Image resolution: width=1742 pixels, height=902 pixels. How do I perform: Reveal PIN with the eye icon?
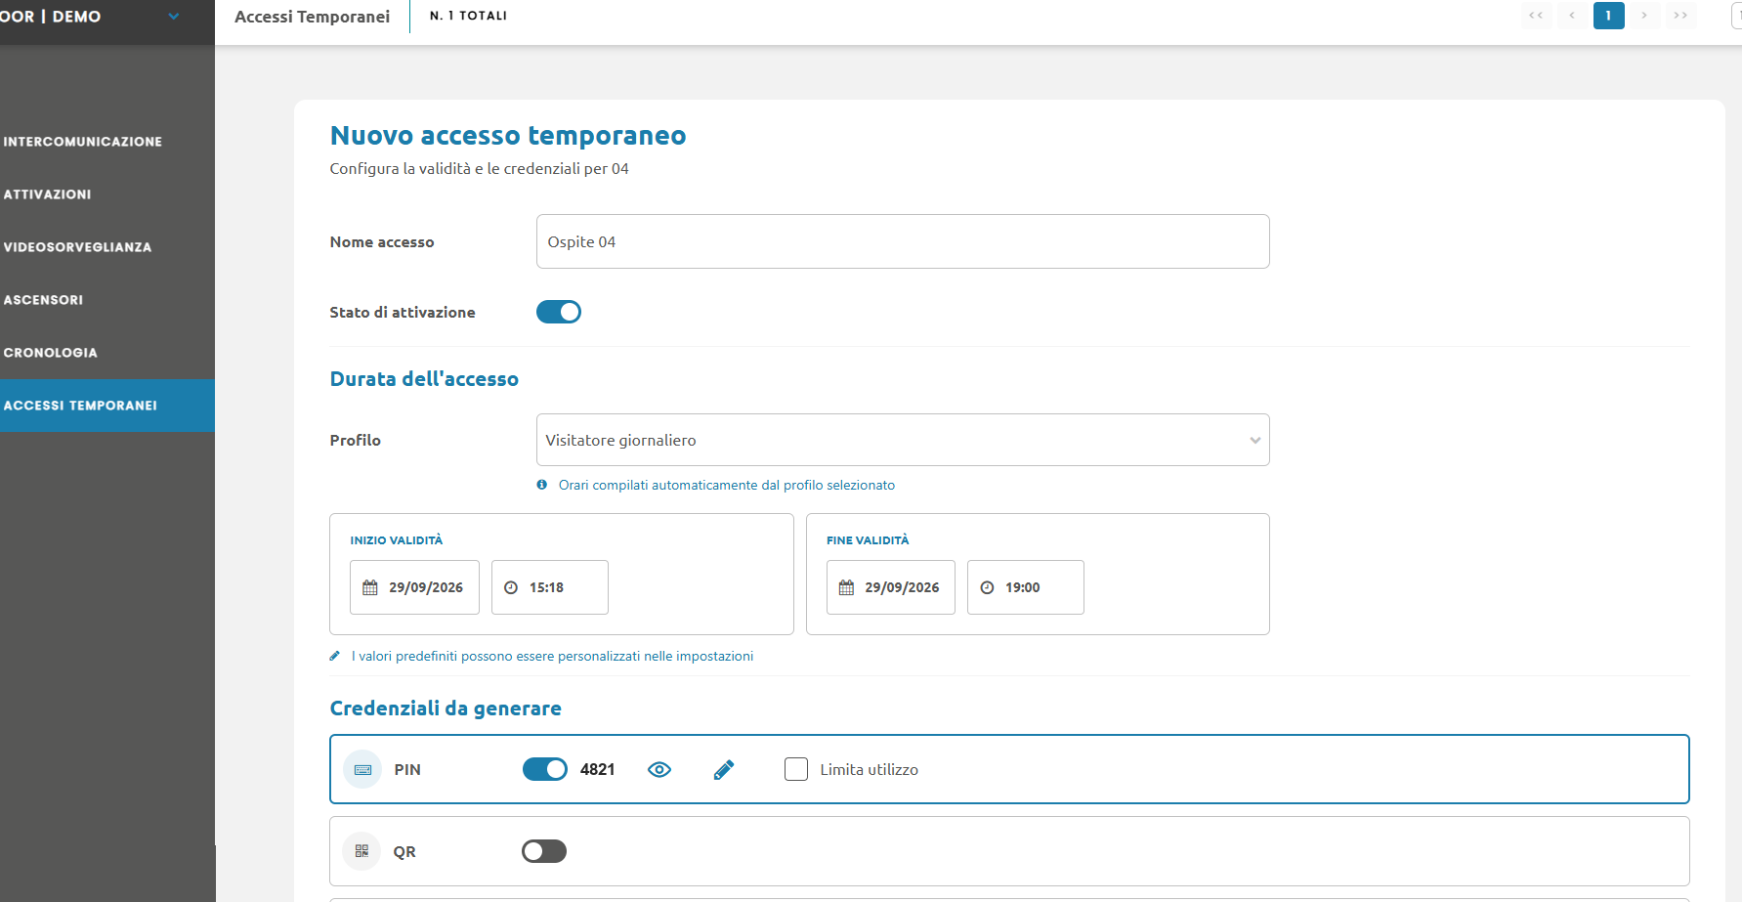[x=659, y=770]
